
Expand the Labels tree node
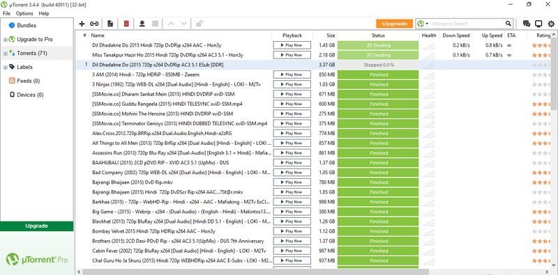pos(6,67)
